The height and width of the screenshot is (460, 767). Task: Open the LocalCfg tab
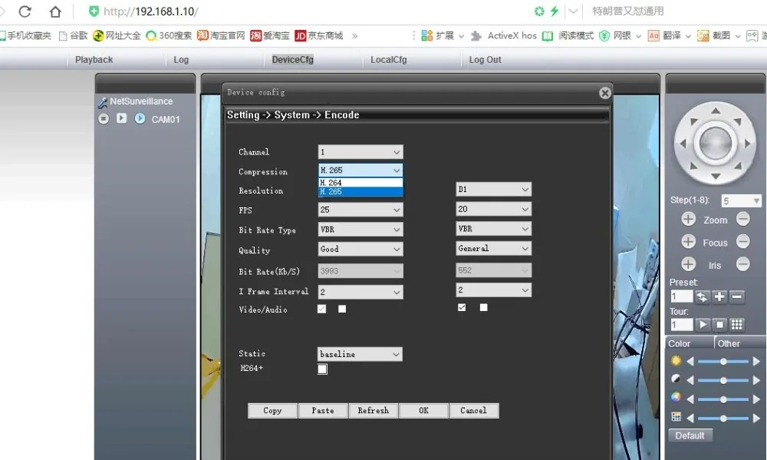pyautogui.click(x=388, y=60)
